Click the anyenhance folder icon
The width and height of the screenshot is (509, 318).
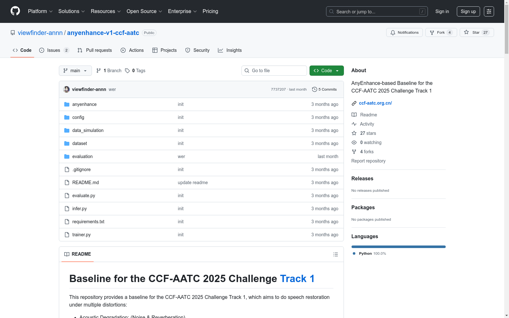[x=67, y=104]
